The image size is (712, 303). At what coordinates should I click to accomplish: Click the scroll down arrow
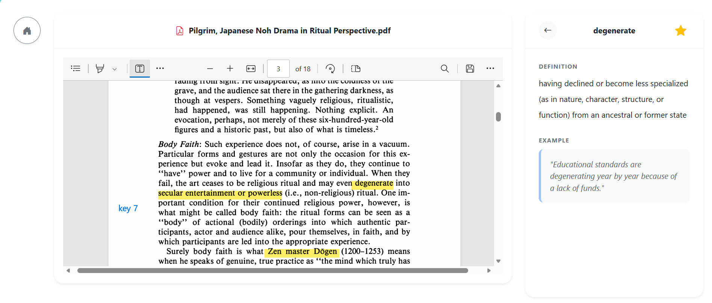point(498,261)
